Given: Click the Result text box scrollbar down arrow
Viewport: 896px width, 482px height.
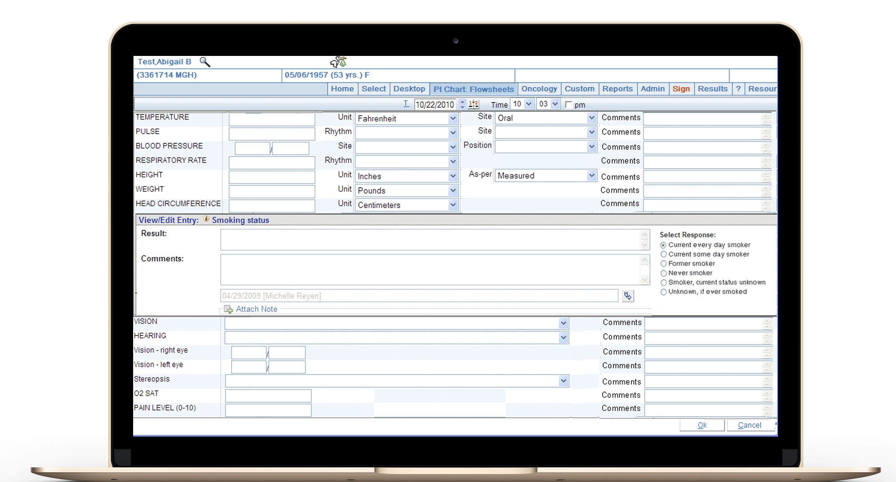Looking at the screenshot, I should click(x=645, y=245).
